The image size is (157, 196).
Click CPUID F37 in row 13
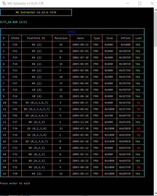15,122
